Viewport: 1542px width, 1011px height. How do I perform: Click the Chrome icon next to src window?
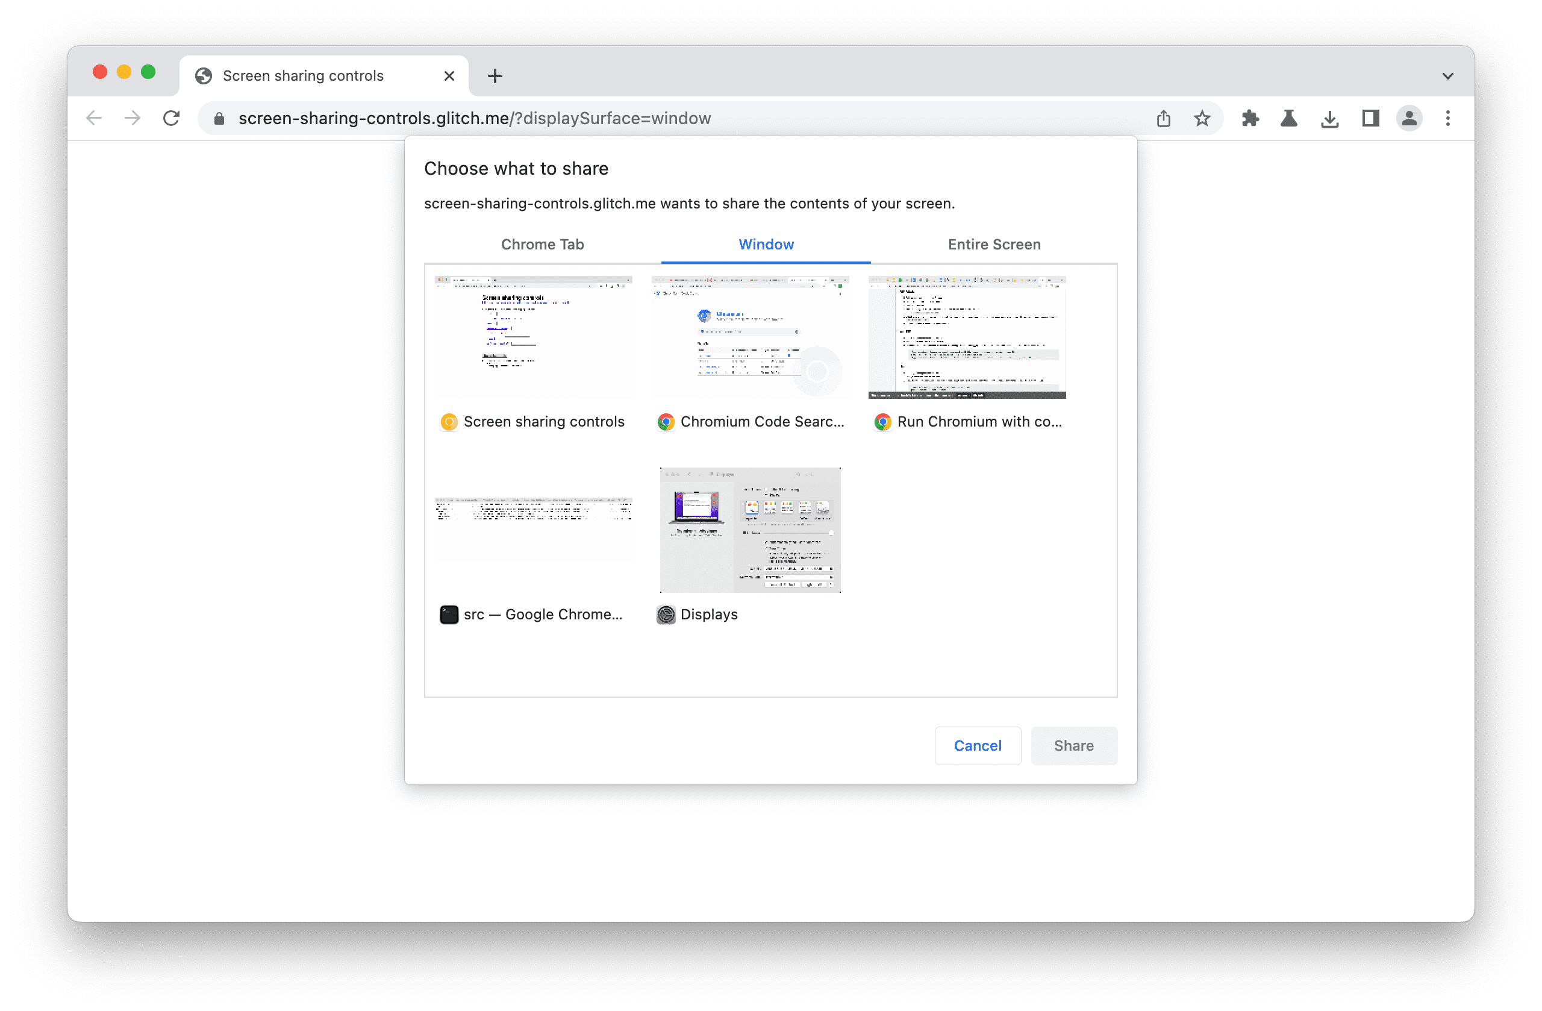tap(448, 614)
